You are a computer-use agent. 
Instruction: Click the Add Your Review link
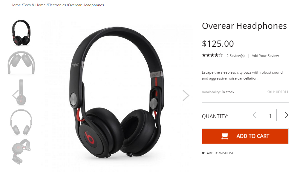[265, 56]
